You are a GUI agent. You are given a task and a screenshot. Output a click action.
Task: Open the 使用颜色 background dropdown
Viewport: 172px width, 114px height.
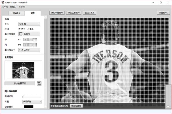32,101
